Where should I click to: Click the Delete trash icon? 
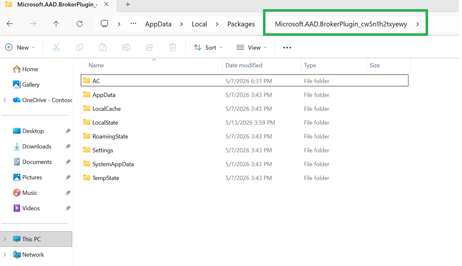click(173, 47)
